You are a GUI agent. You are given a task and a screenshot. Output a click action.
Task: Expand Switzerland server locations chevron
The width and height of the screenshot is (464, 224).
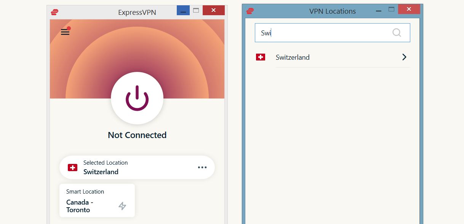(404, 57)
